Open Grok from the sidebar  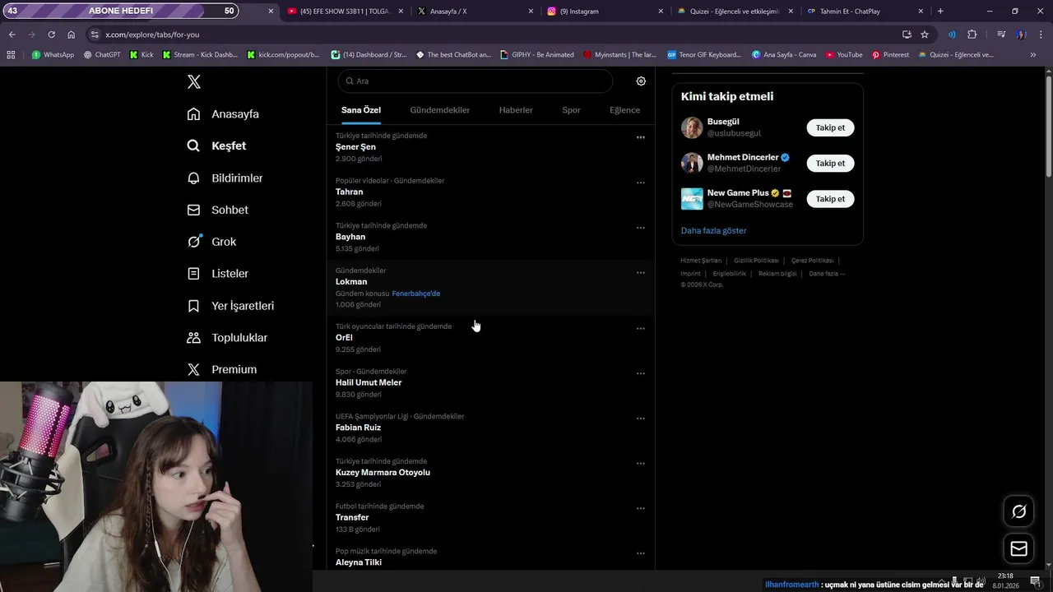click(x=211, y=242)
